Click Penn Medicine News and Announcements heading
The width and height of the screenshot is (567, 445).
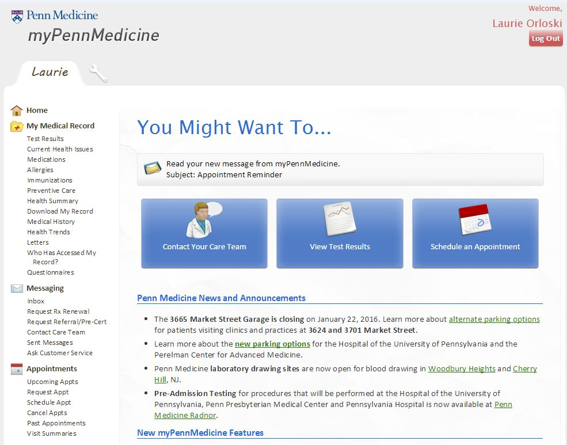(x=221, y=298)
